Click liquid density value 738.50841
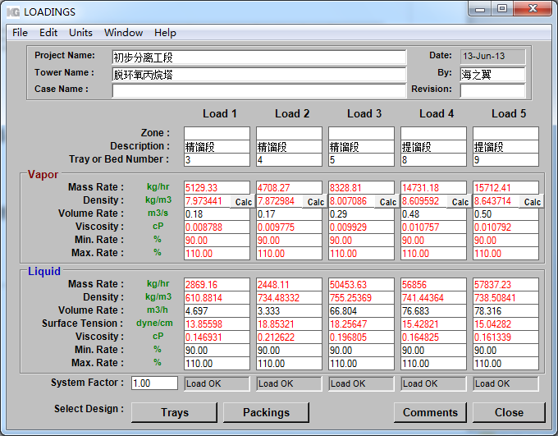558x436 pixels. (505, 298)
